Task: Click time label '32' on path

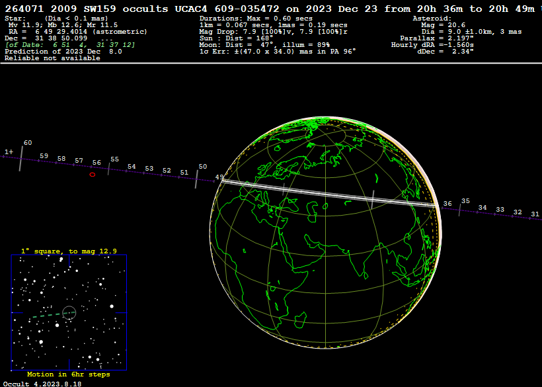Action: pyautogui.click(x=518, y=212)
